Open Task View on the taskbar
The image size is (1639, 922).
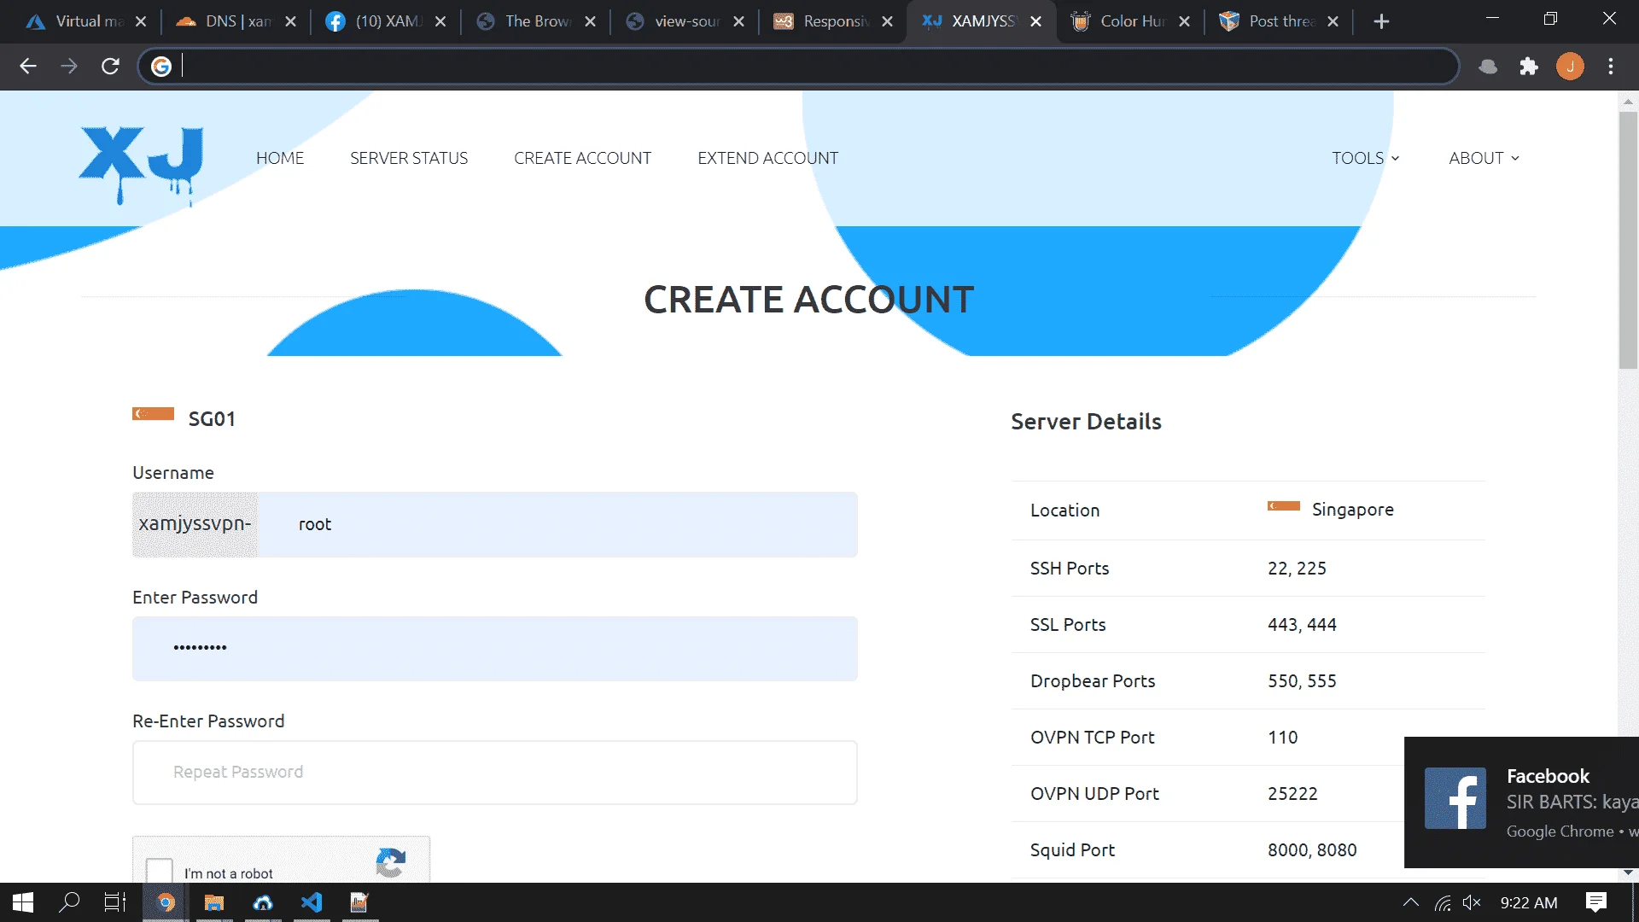[x=115, y=902]
